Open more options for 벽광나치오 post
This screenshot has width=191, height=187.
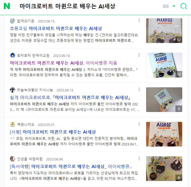[x=139, y=124]
